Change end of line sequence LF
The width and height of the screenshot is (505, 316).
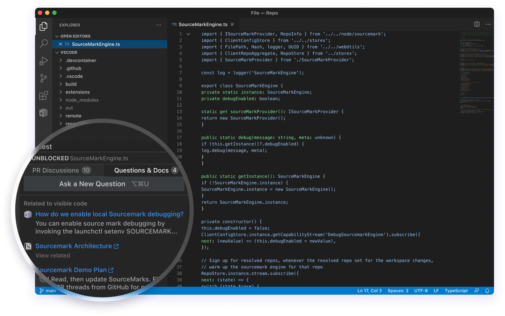point(436,291)
